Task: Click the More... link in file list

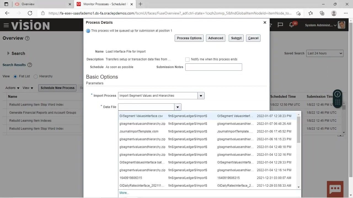Action: click(x=124, y=193)
